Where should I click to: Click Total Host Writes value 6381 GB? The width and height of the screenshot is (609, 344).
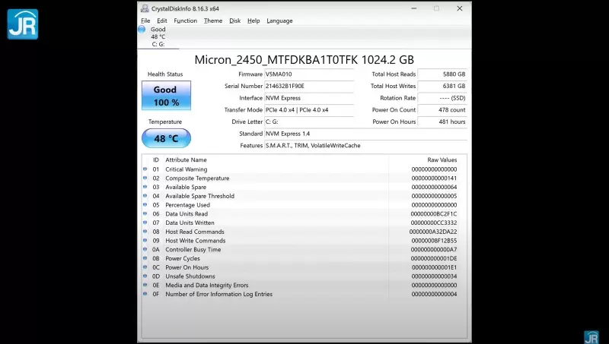(442, 86)
